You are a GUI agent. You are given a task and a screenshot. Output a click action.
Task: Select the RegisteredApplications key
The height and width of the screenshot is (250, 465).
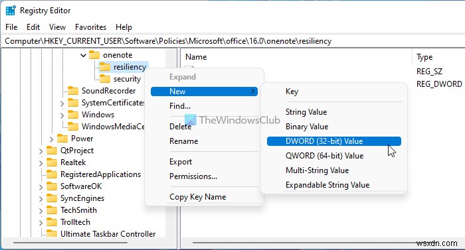(x=100, y=174)
